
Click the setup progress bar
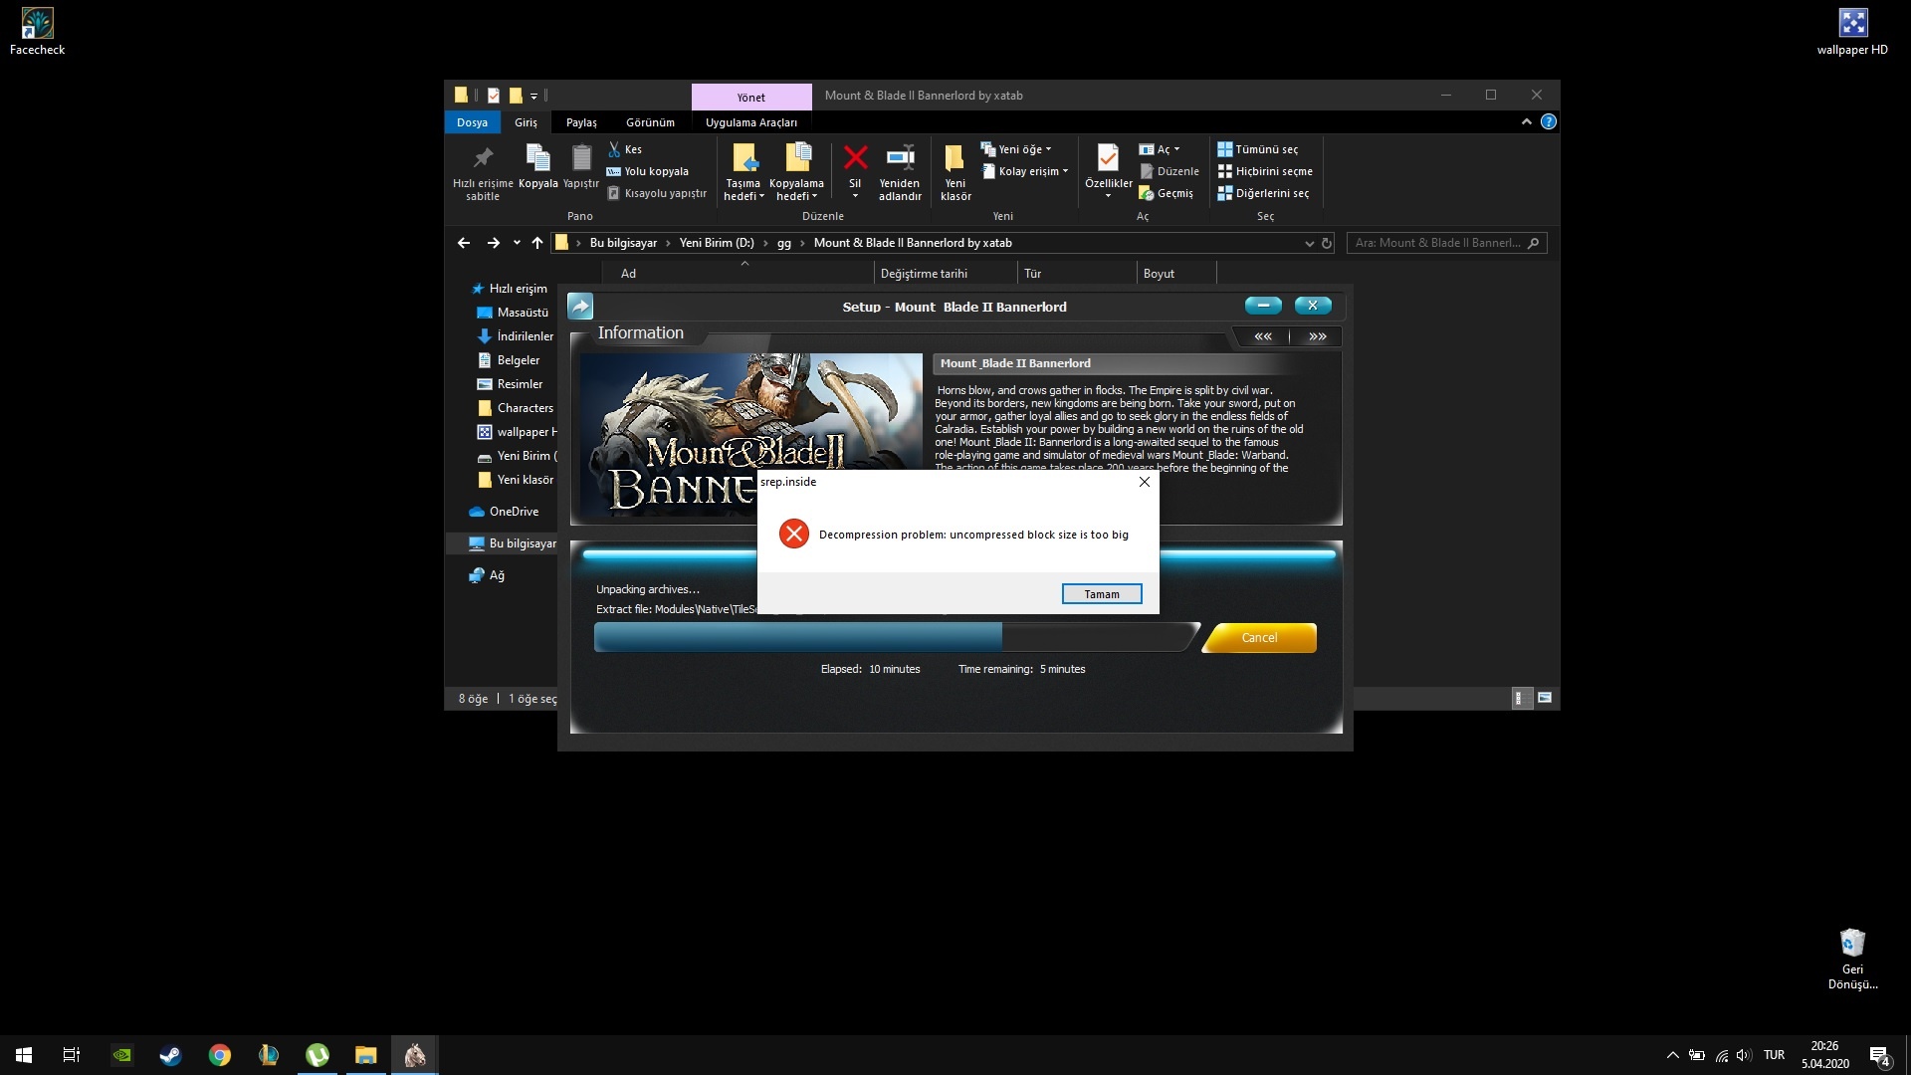896,637
